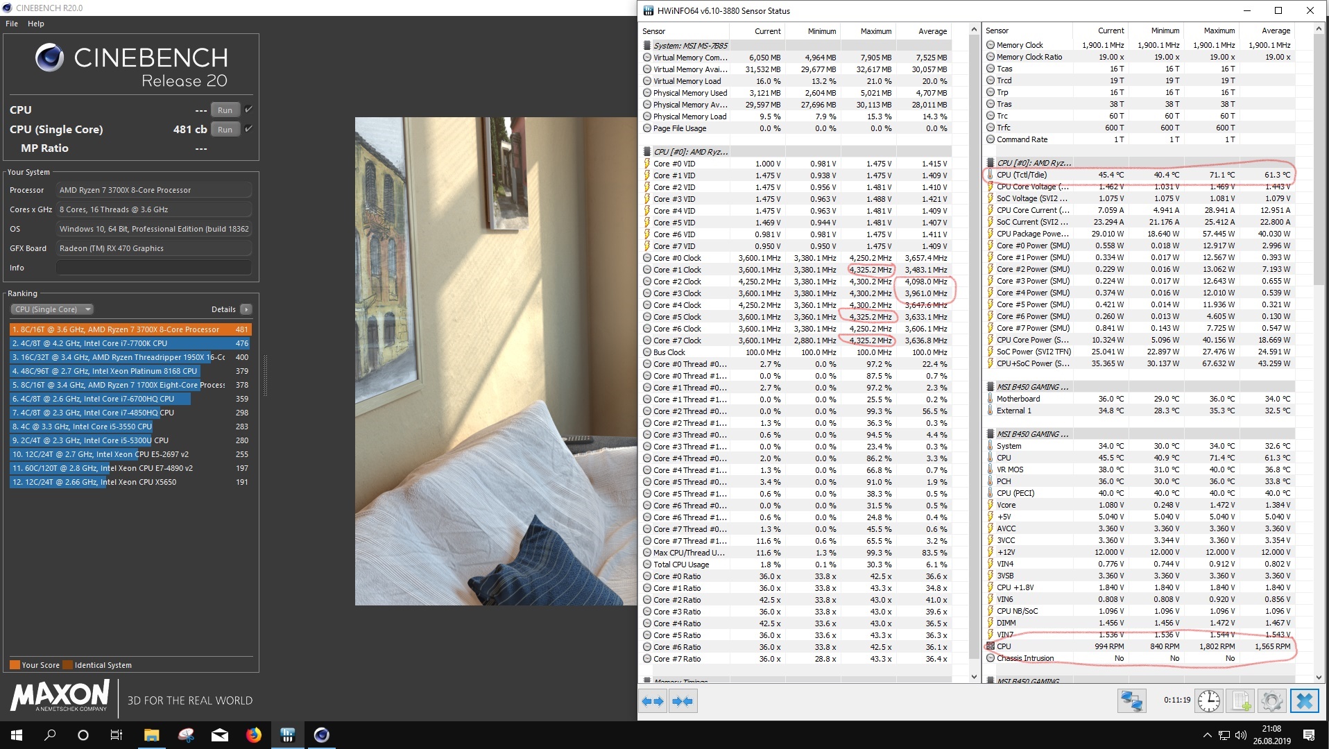The height and width of the screenshot is (749, 1329).
Task: Open the Mail app from the taskbar
Action: (x=220, y=735)
